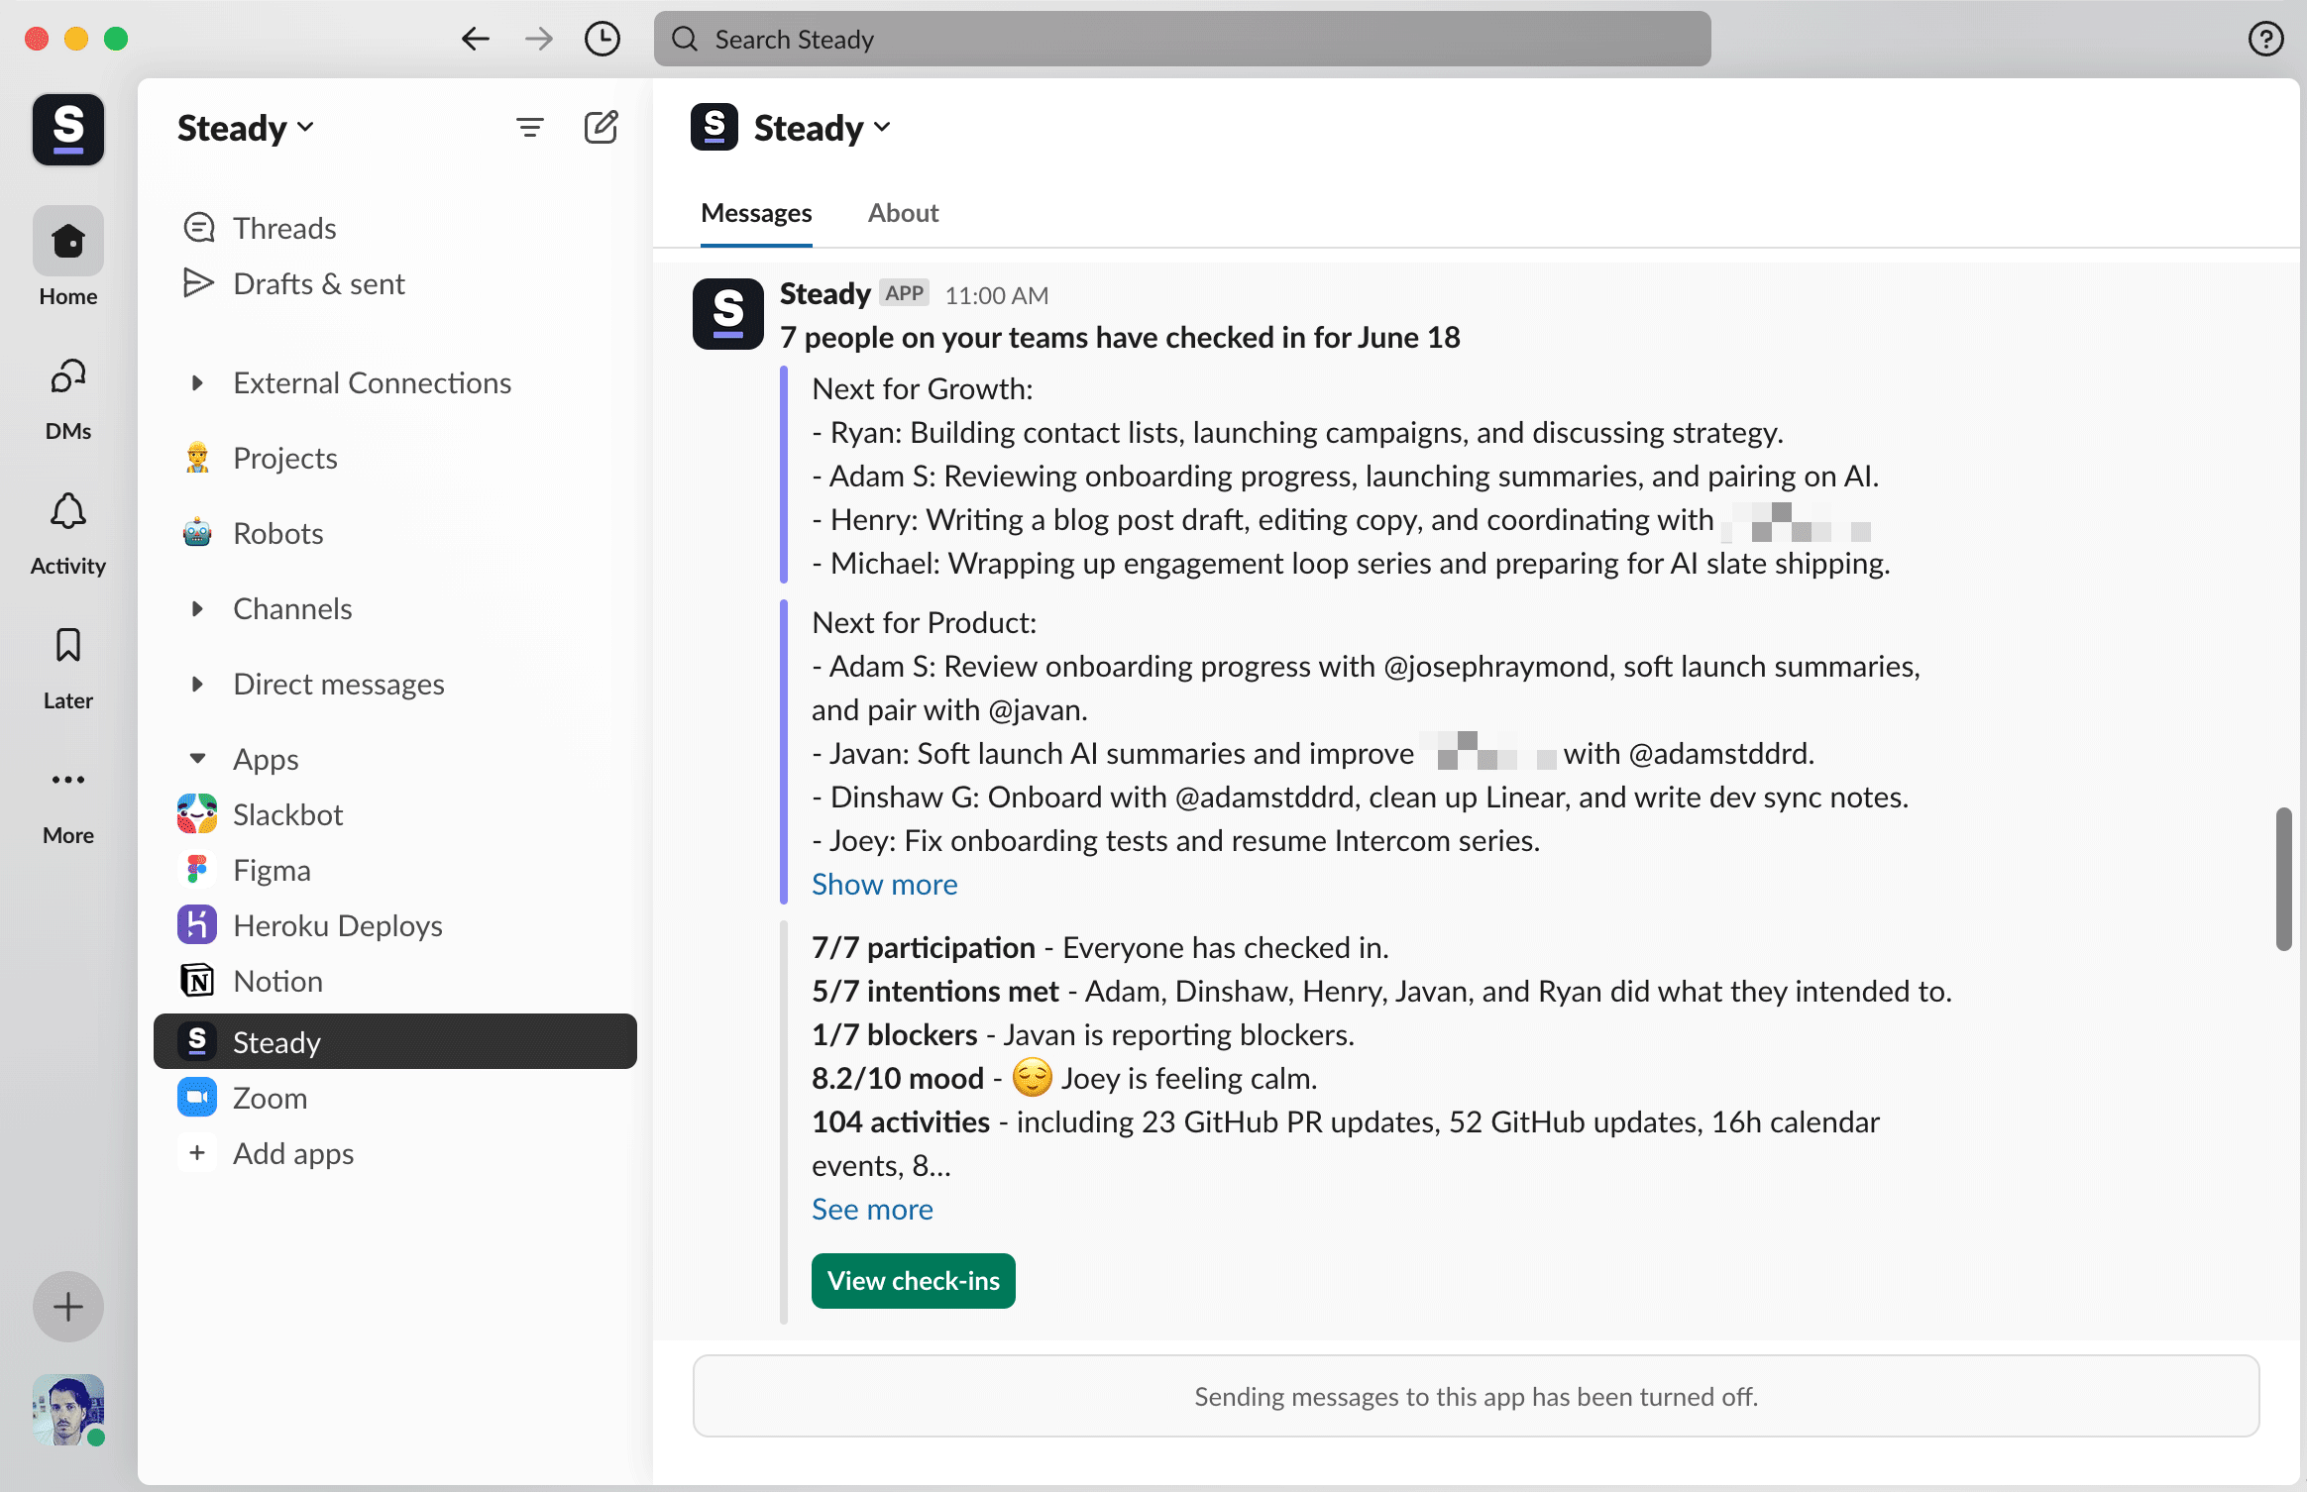The image size is (2307, 1492).
Task: Click Add apps
Action: (395, 1153)
